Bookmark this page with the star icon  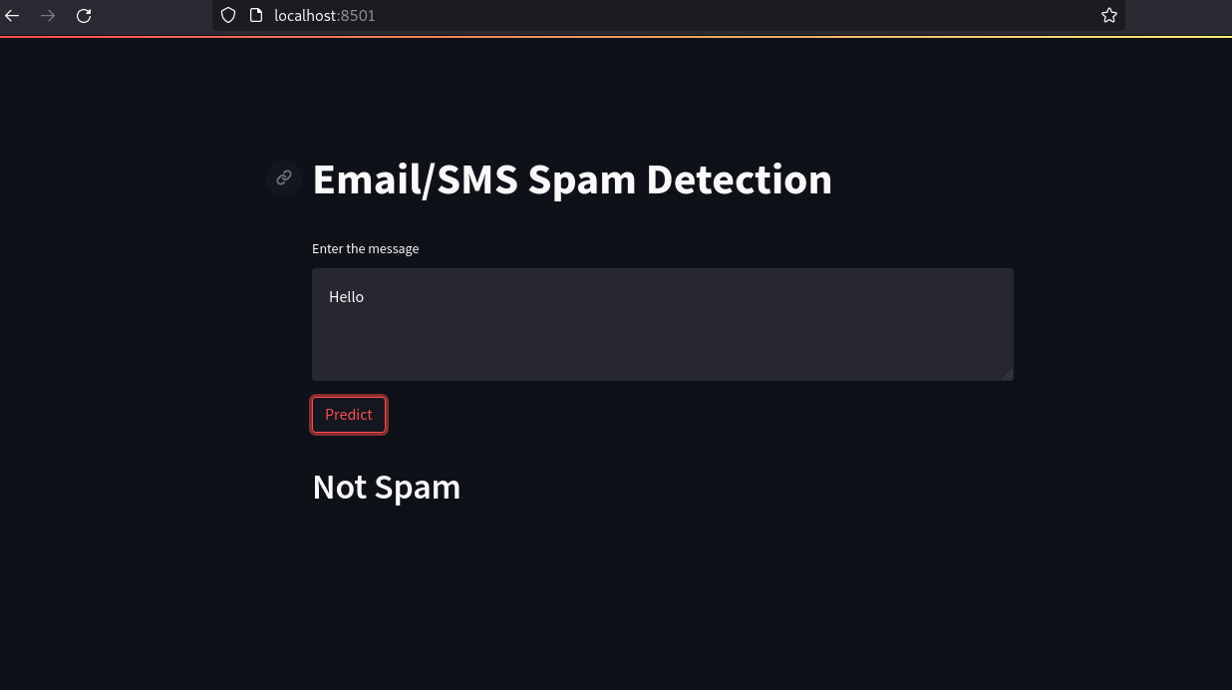[1109, 15]
